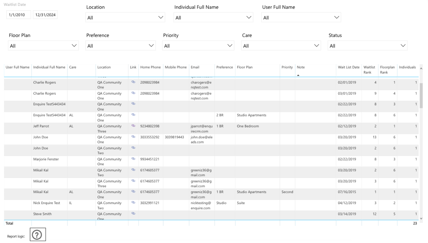Sort by Mobile Phone column header
The width and height of the screenshot is (428, 243).
pos(176,67)
